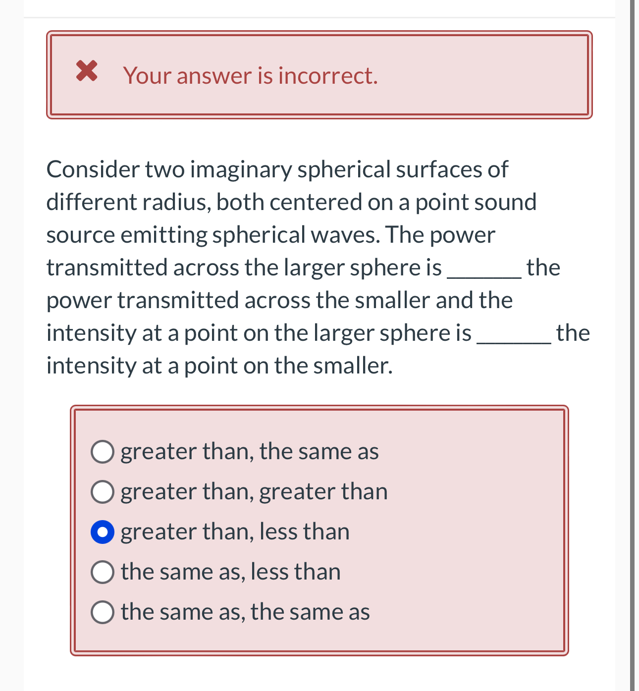This screenshot has height=691, width=639.
Task: Click the empty radio circle beside top option
Action: click(x=103, y=451)
